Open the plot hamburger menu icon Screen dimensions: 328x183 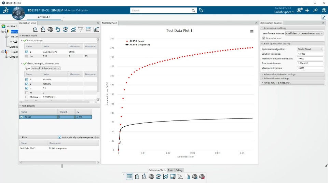[252, 31]
